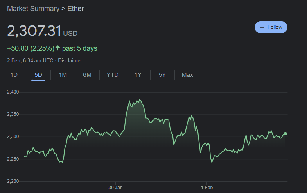Select the YTD chart view
Screen dimensions: 307x193
[x=112, y=75]
